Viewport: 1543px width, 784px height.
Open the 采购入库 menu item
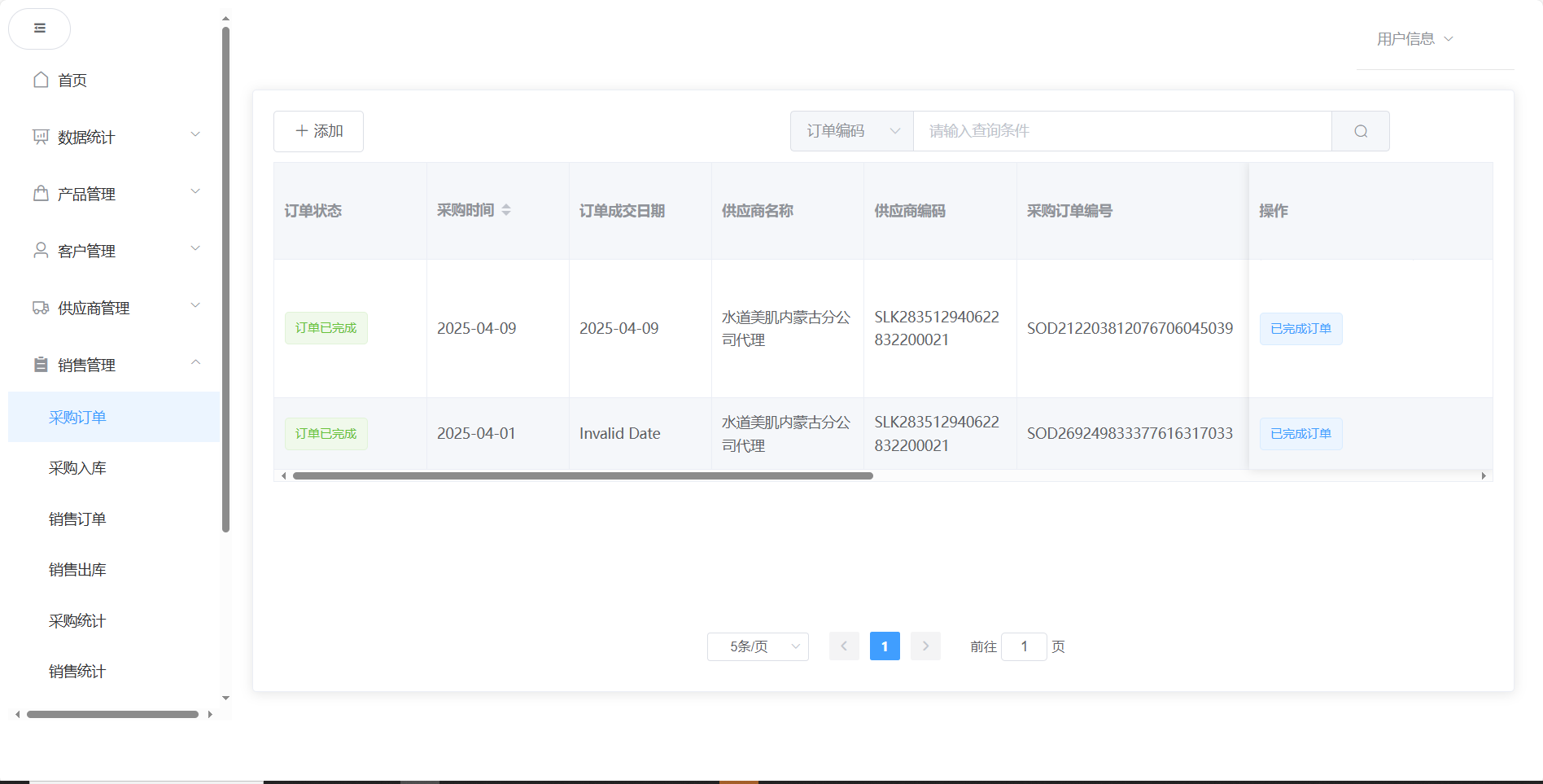coord(77,468)
